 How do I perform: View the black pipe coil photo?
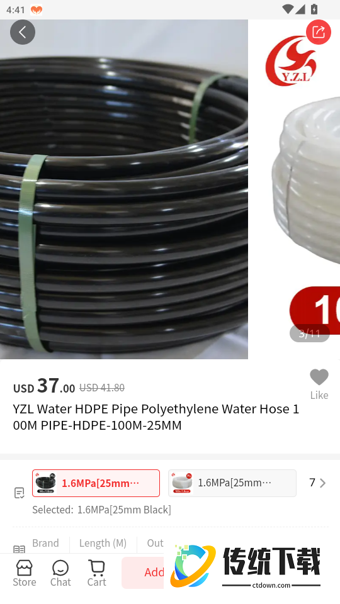pyautogui.click(x=124, y=189)
